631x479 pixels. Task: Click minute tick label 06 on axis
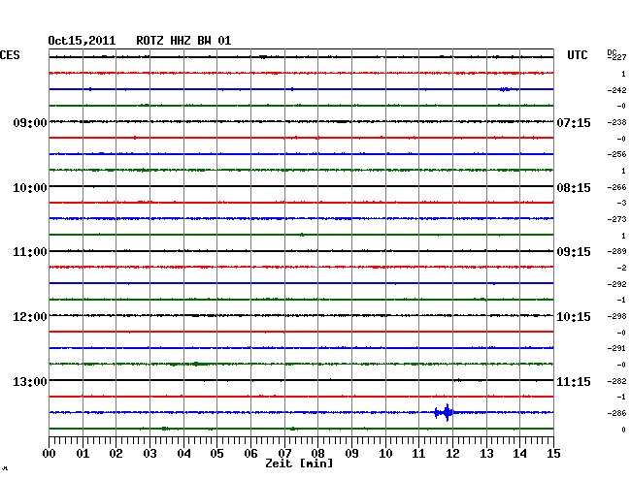(250, 453)
